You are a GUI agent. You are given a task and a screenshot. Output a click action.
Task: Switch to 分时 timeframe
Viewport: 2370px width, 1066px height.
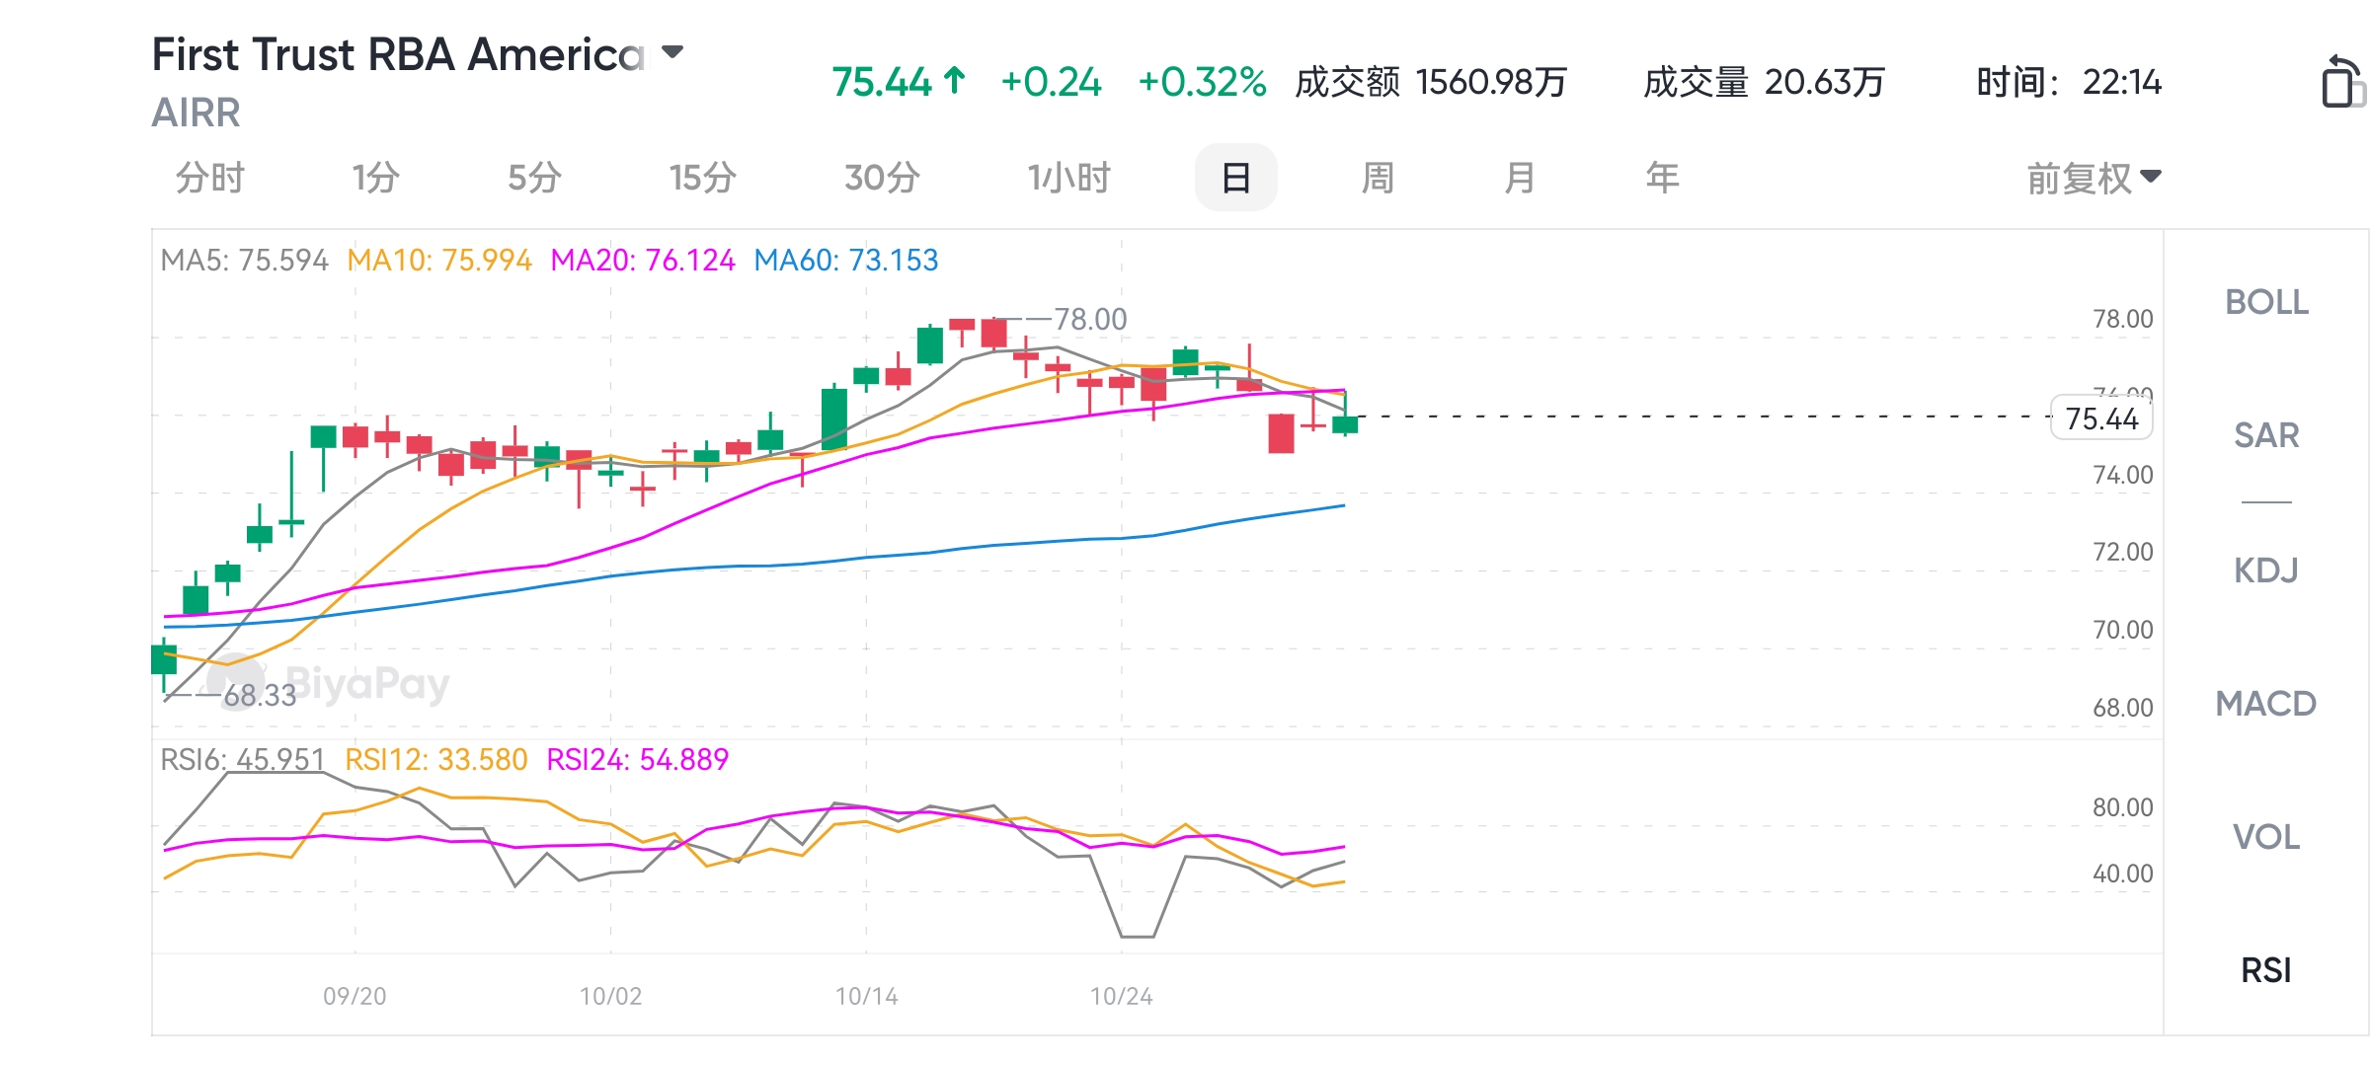[209, 178]
